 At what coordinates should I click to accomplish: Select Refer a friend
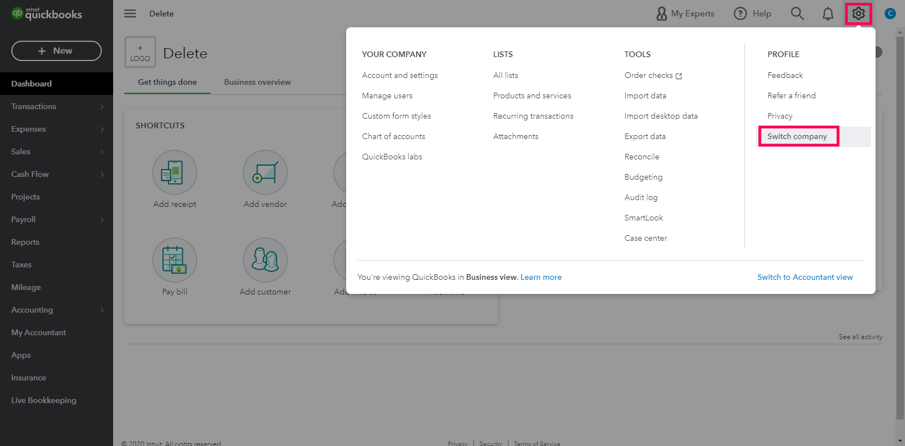click(x=792, y=96)
